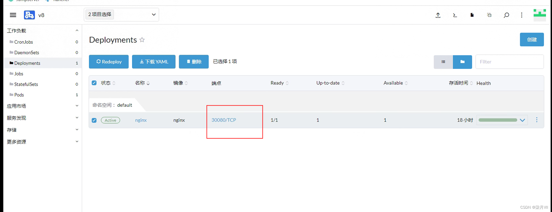Open Pods in sidebar
Screen dimensions: 552x212
point(43,95)
